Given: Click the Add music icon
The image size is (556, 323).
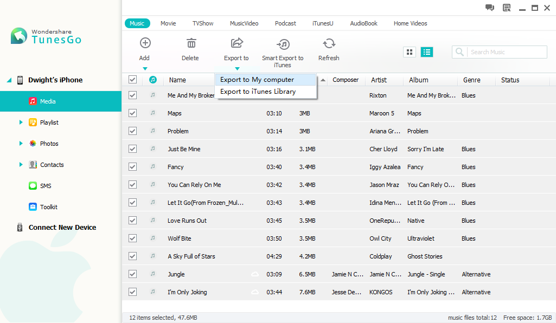Looking at the screenshot, I should 145,43.
